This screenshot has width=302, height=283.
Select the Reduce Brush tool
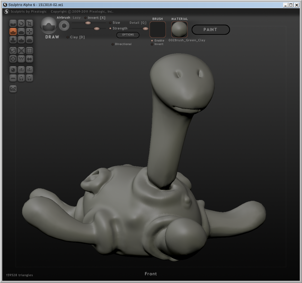[x=13, y=51]
